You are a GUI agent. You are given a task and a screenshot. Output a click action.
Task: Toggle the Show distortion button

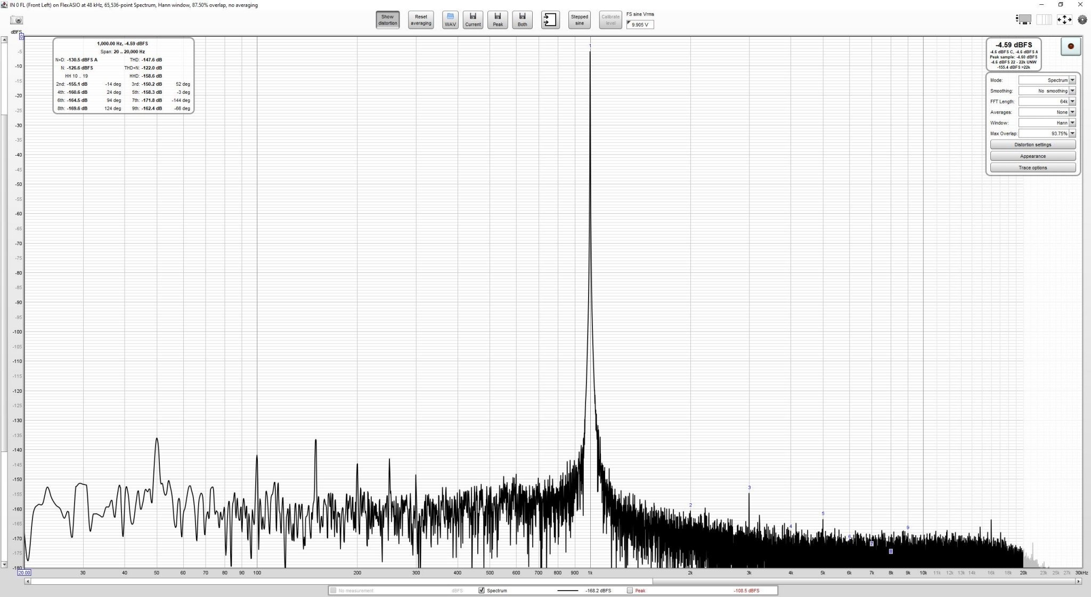[x=387, y=20]
